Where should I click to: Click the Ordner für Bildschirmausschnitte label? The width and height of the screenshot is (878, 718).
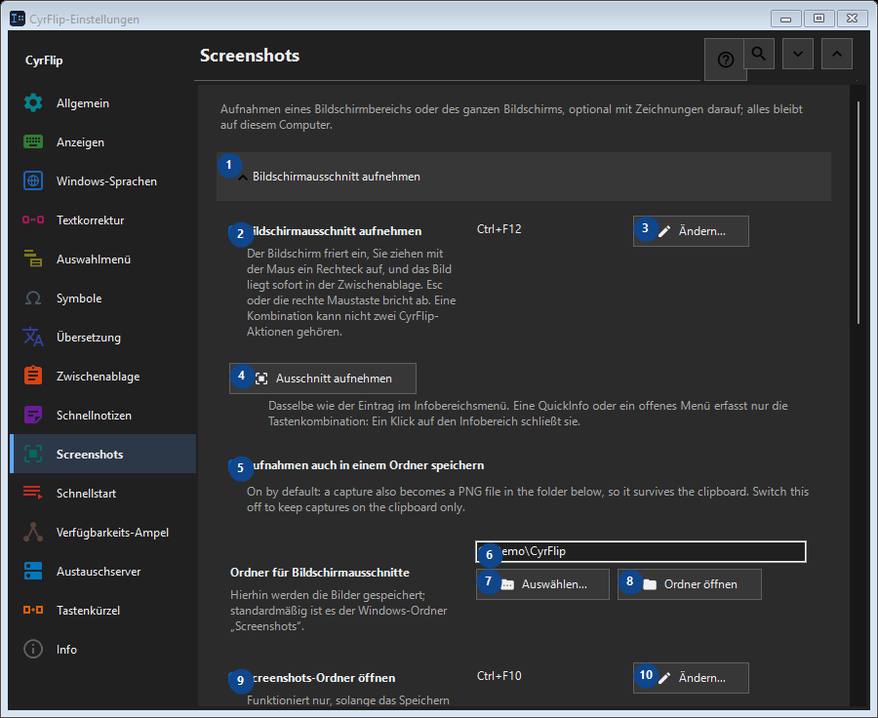(320, 573)
